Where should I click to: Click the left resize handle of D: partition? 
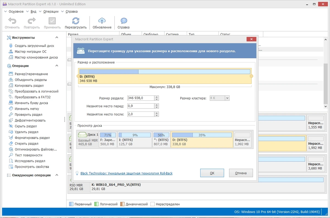[x=78, y=76]
